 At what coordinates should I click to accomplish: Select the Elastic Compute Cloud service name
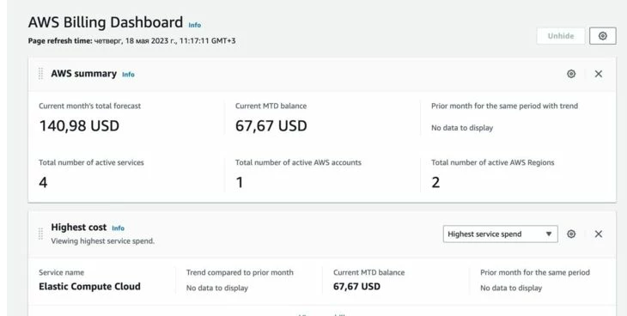coord(89,287)
